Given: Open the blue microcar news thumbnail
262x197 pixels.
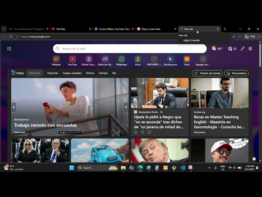Looking at the screenshot, I should (100, 150).
